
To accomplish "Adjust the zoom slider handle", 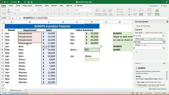I will (x=153, y=93).
